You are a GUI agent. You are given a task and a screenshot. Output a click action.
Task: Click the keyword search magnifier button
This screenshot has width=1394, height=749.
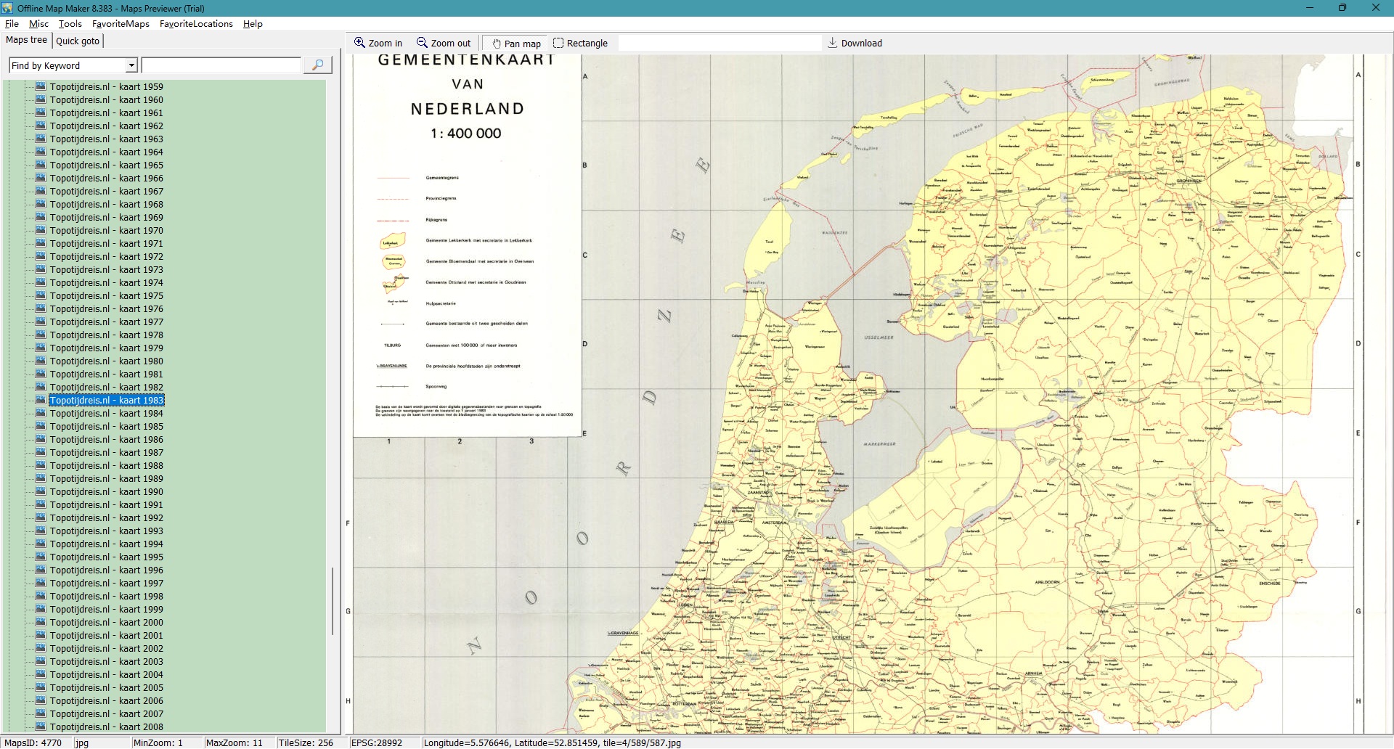pyautogui.click(x=317, y=65)
